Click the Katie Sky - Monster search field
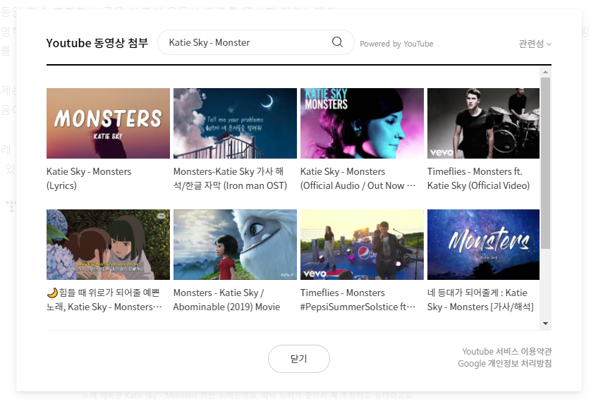The height and width of the screenshot is (411, 603). tap(256, 42)
